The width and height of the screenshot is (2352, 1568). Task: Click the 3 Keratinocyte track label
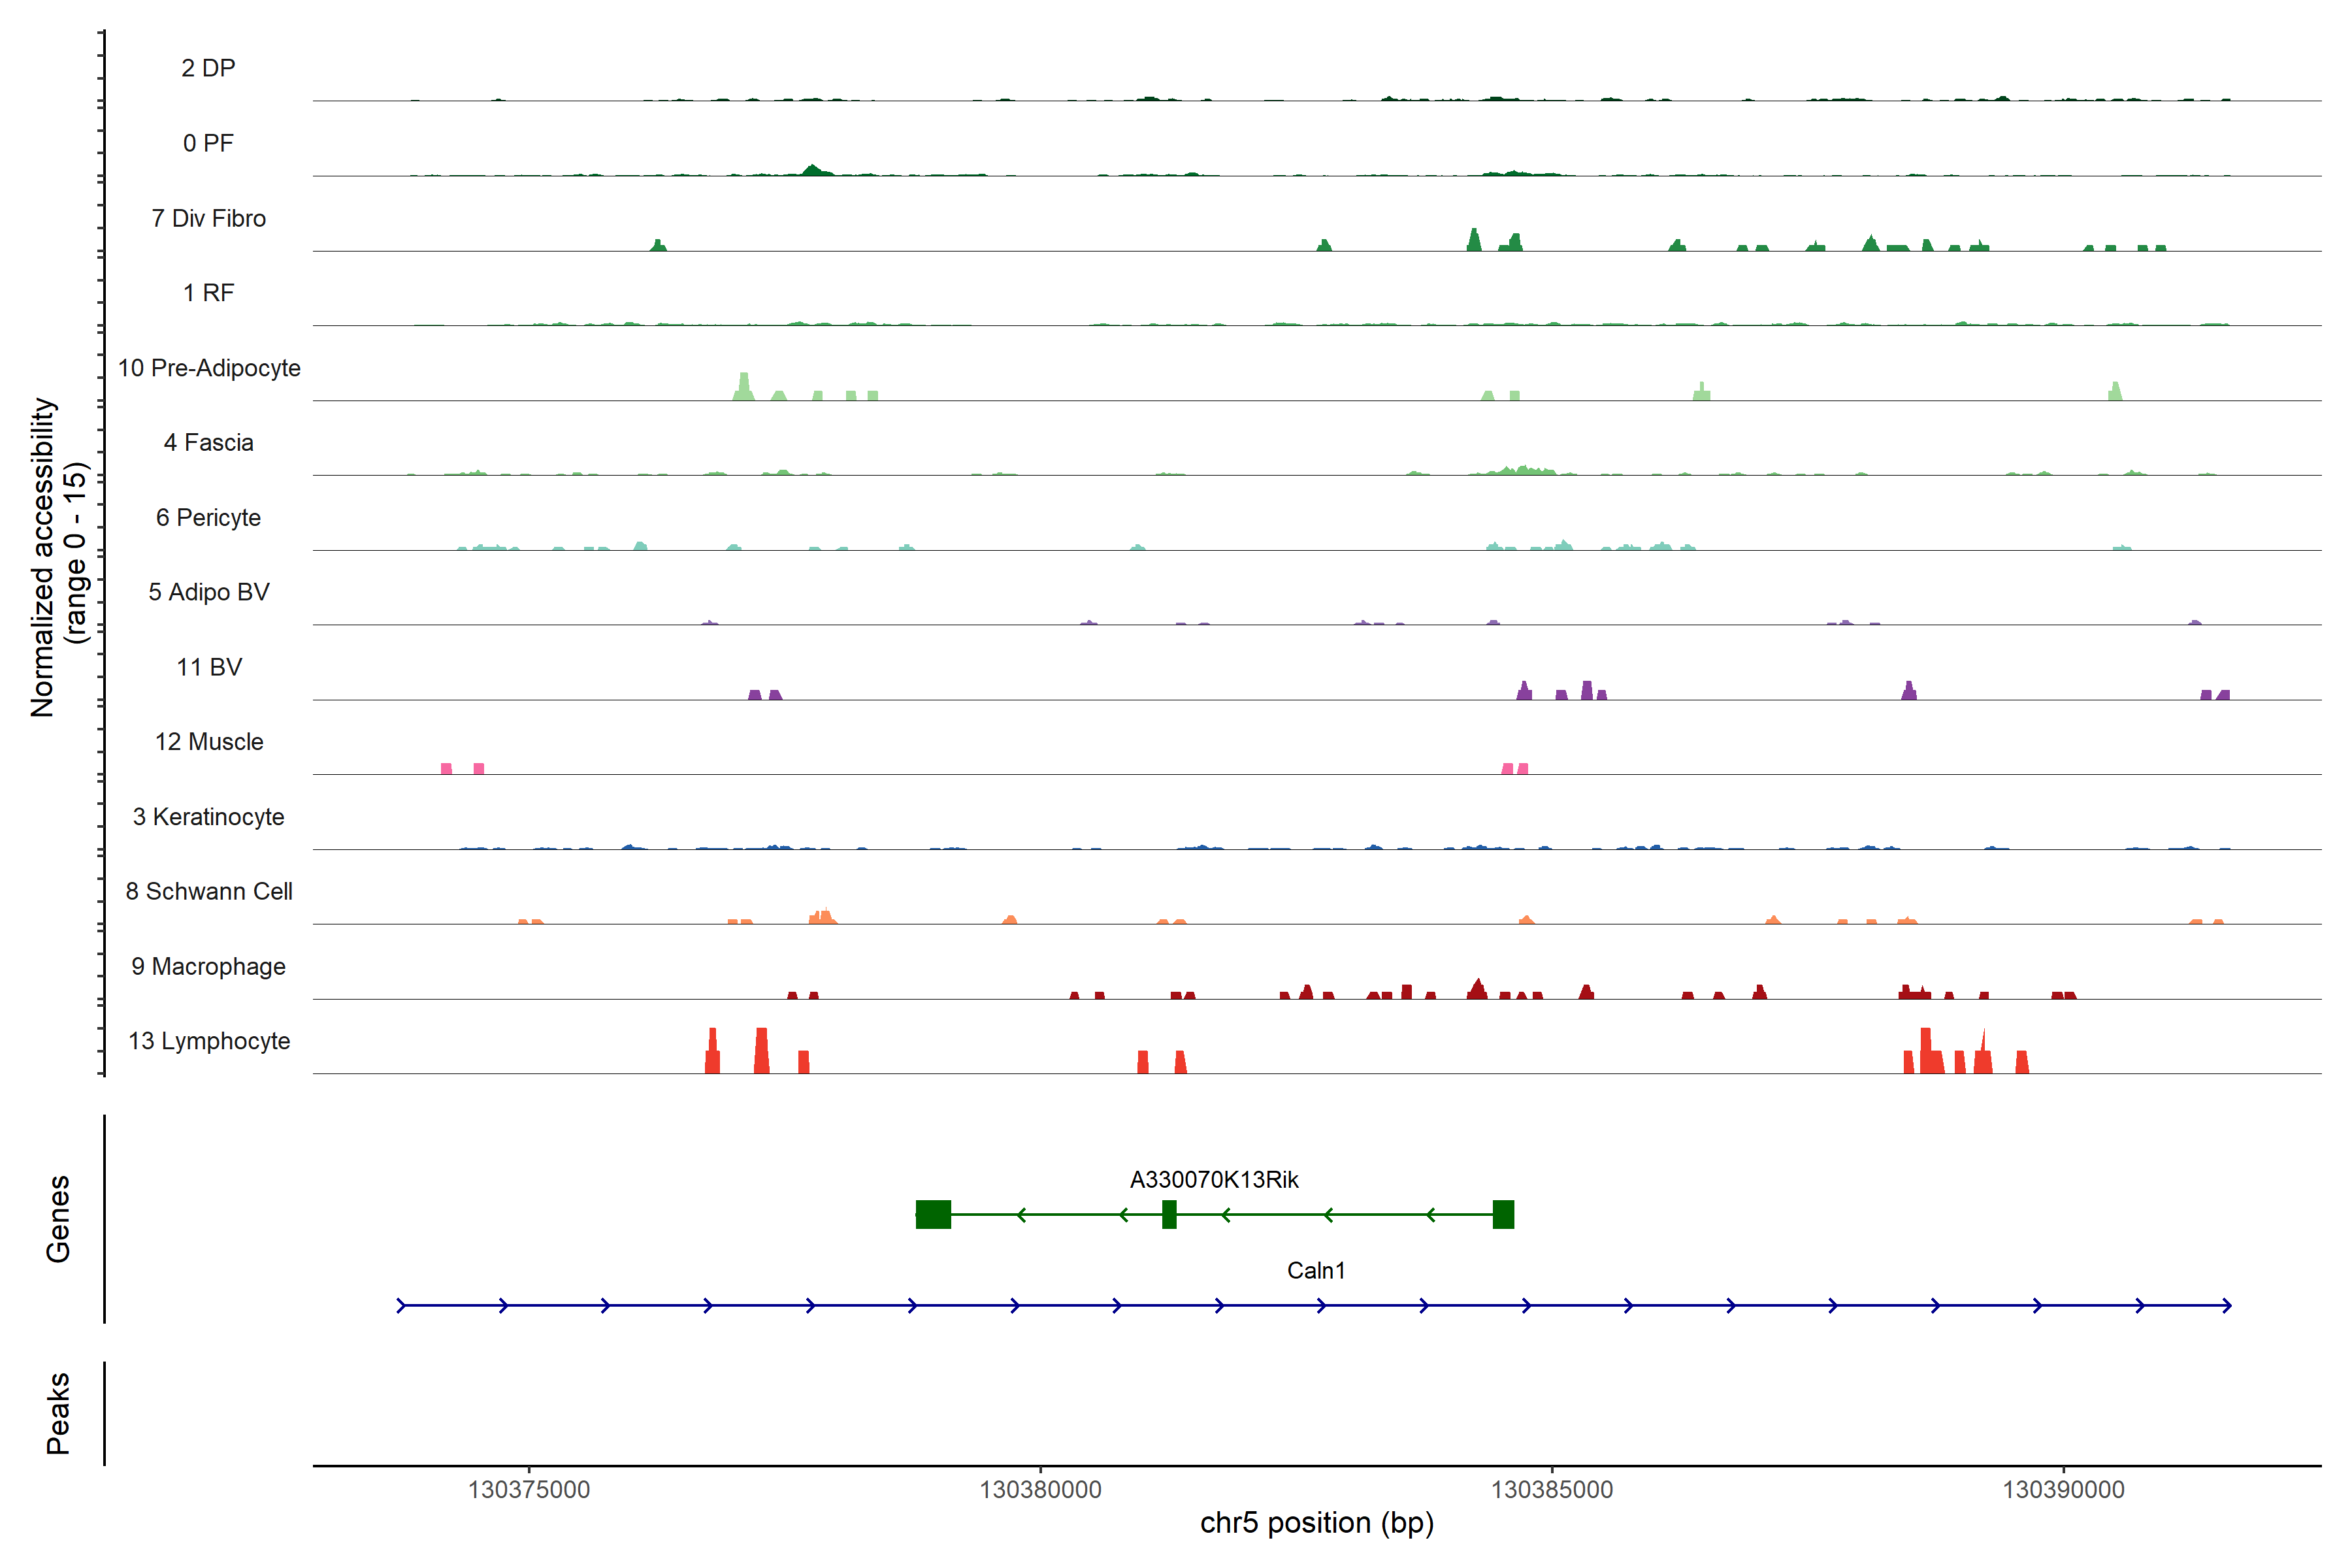[x=208, y=817]
